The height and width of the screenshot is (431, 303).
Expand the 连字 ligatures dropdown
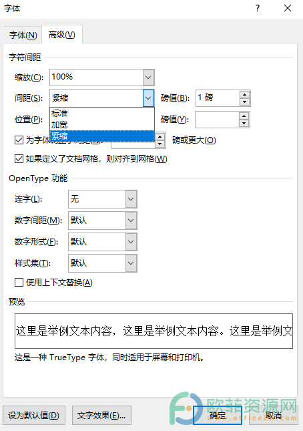(131, 198)
